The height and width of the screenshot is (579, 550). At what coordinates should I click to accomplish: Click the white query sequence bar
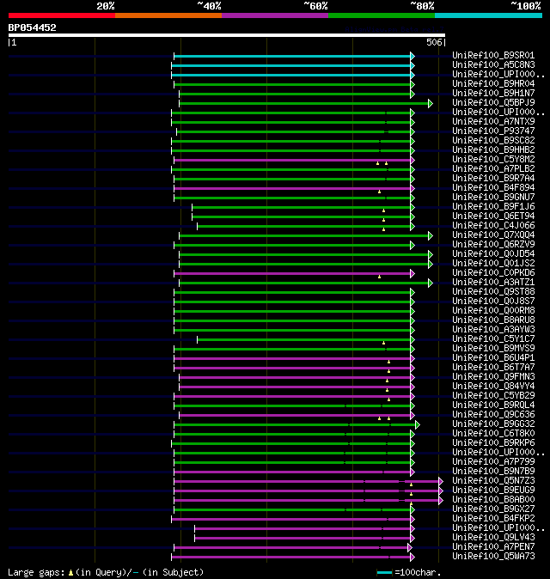pos(227,35)
